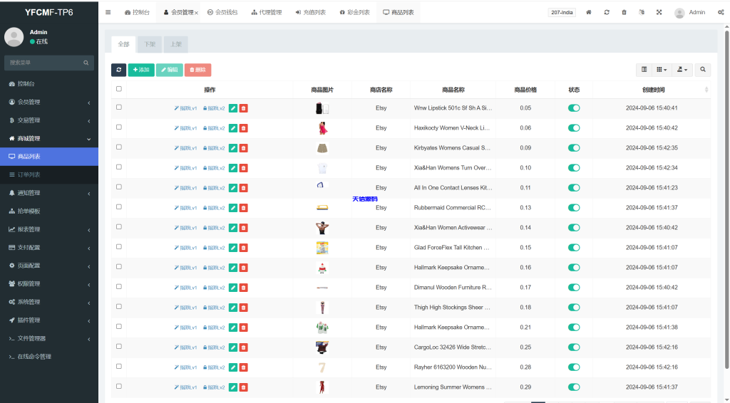Screen dimensions: 730x403
Task: Check the Xia&Han Womens Turn Over row checkbox
Action: 119,167
